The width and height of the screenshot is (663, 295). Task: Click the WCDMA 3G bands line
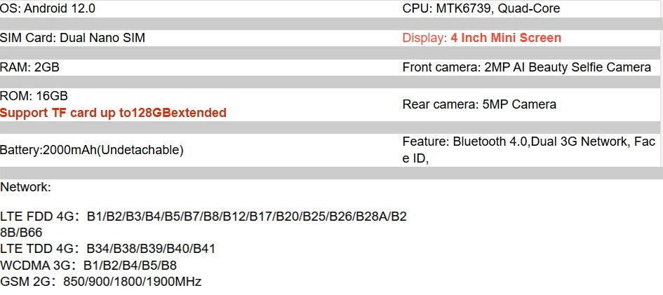click(88, 266)
